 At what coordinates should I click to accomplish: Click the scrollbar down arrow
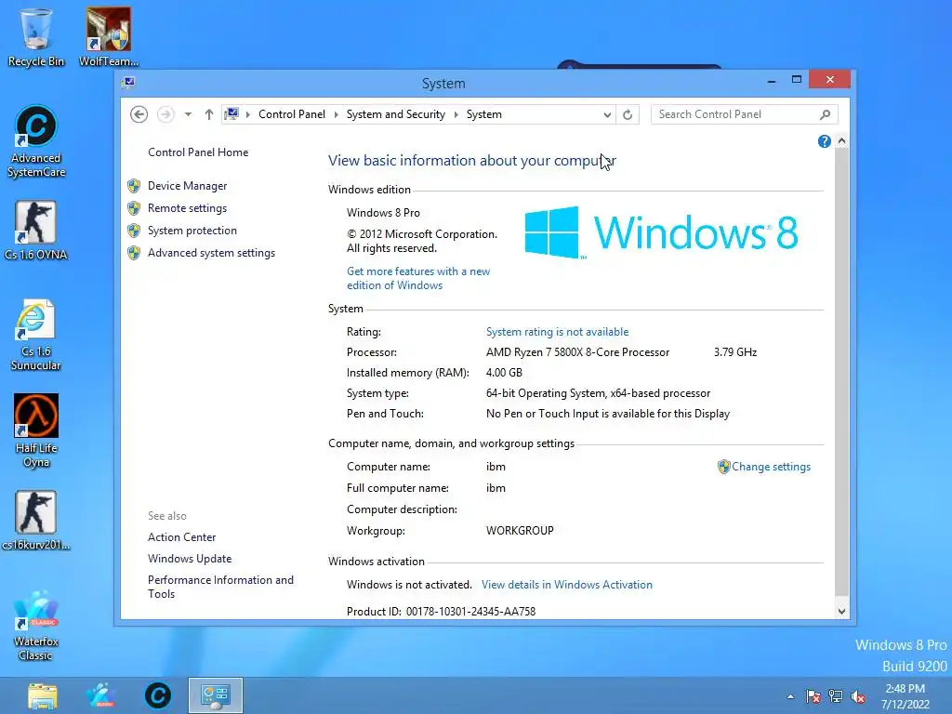coord(841,612)
